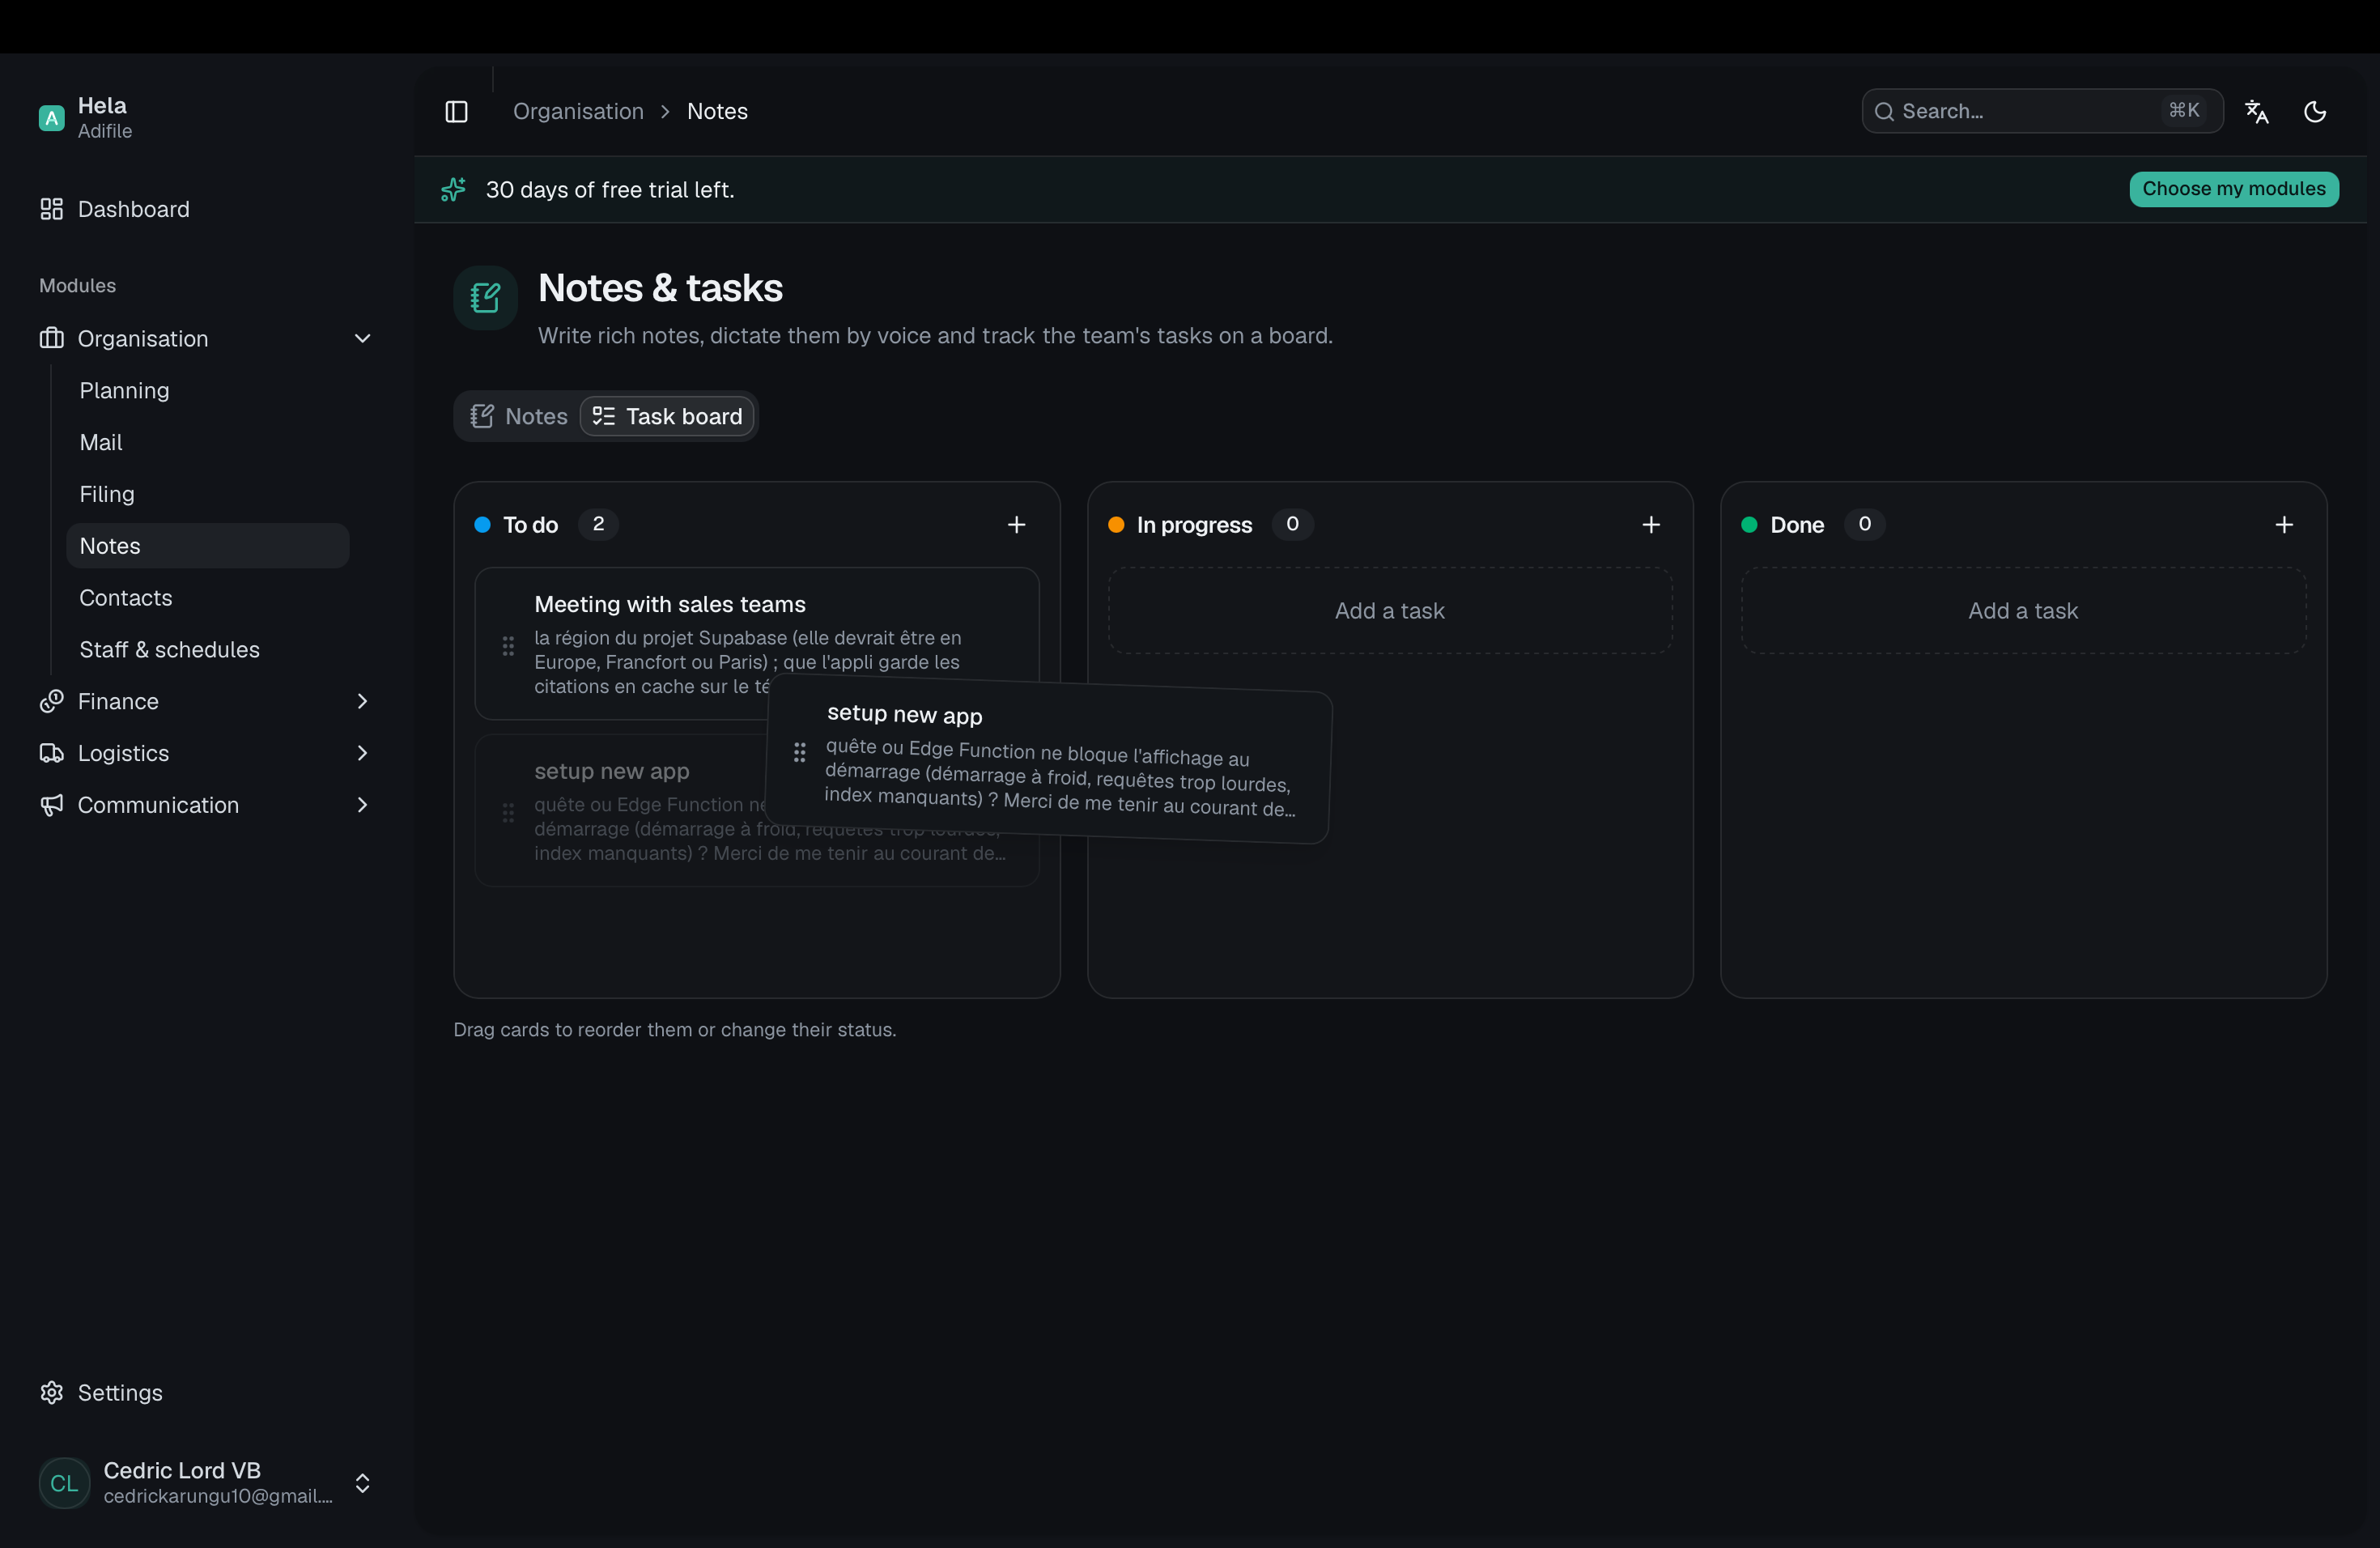This screenshot has height=1548, width=2380.
Task: Click the Hela workspace logo
Action: 51,118
